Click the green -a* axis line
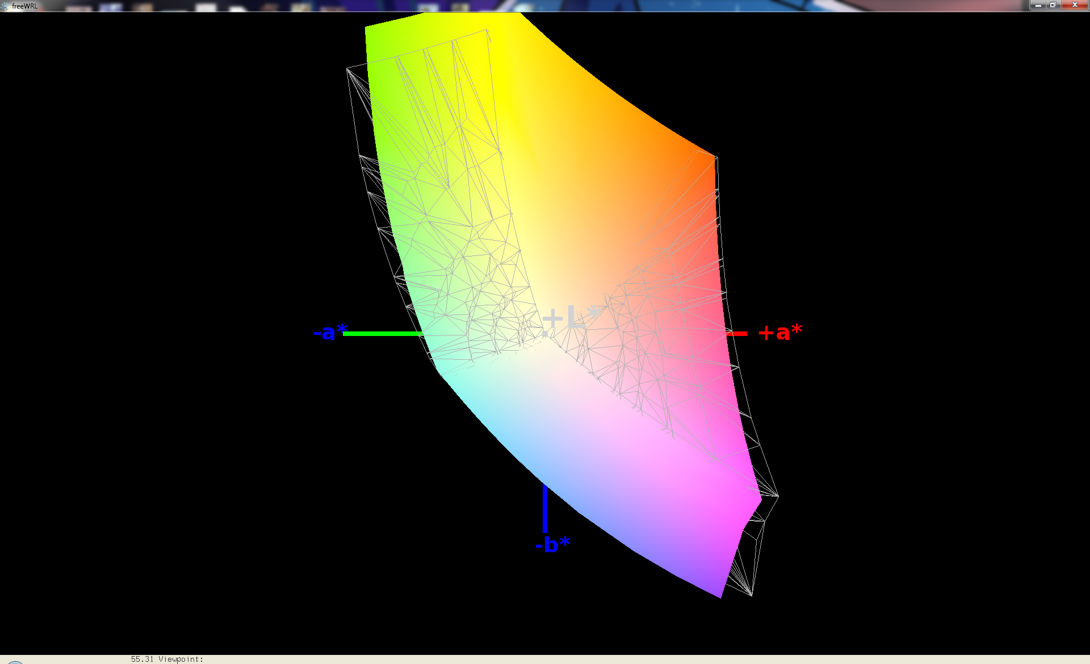Image resolution: width=1090 pixels, height=664 pixels. [383, 334]
